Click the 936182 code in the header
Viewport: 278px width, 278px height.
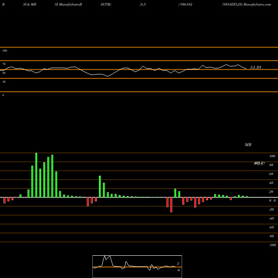pyautogui.click(x=186, y=4)
